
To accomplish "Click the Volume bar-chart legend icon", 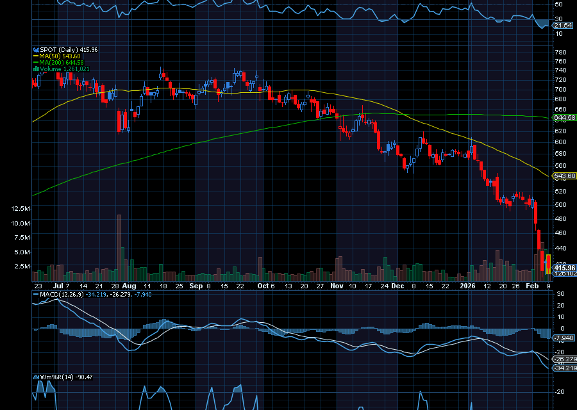I will (x=36, y=69).
